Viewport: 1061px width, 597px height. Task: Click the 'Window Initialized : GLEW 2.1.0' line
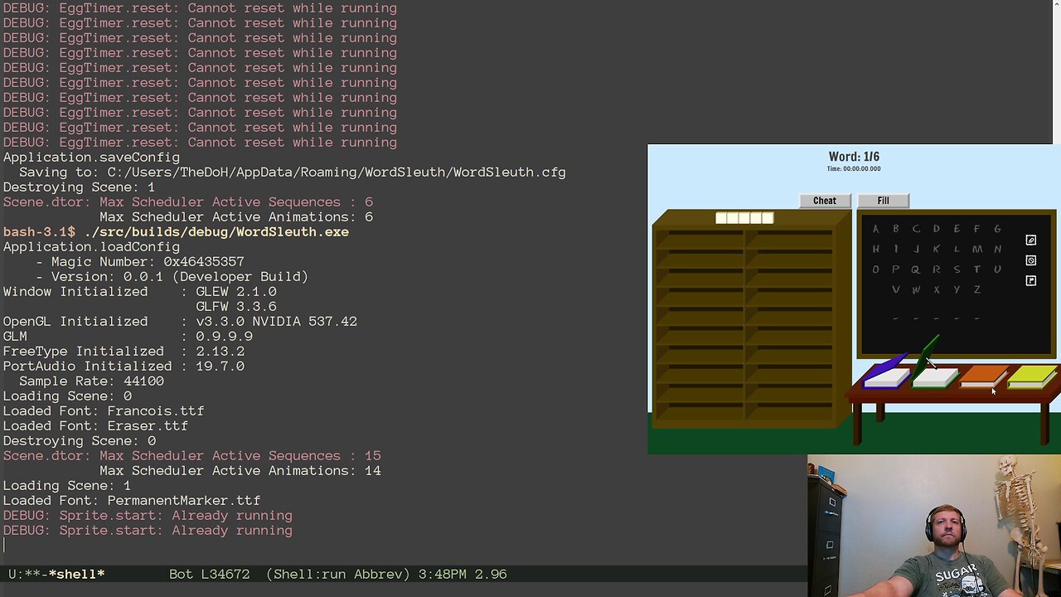coord(139,292)
